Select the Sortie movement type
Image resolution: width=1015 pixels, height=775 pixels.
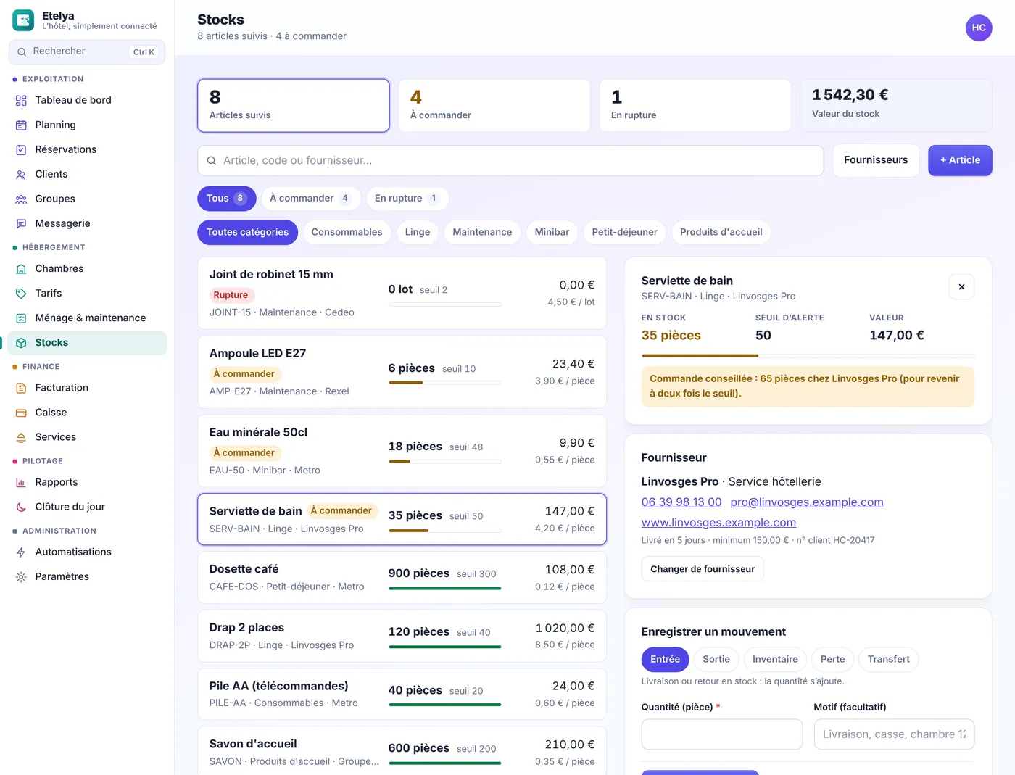point(716,659)
